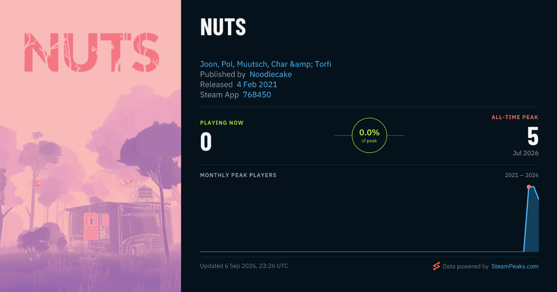Click the 4 Feb 2021 release date
This screenshot has height=292, width=557.
(257, 84)
